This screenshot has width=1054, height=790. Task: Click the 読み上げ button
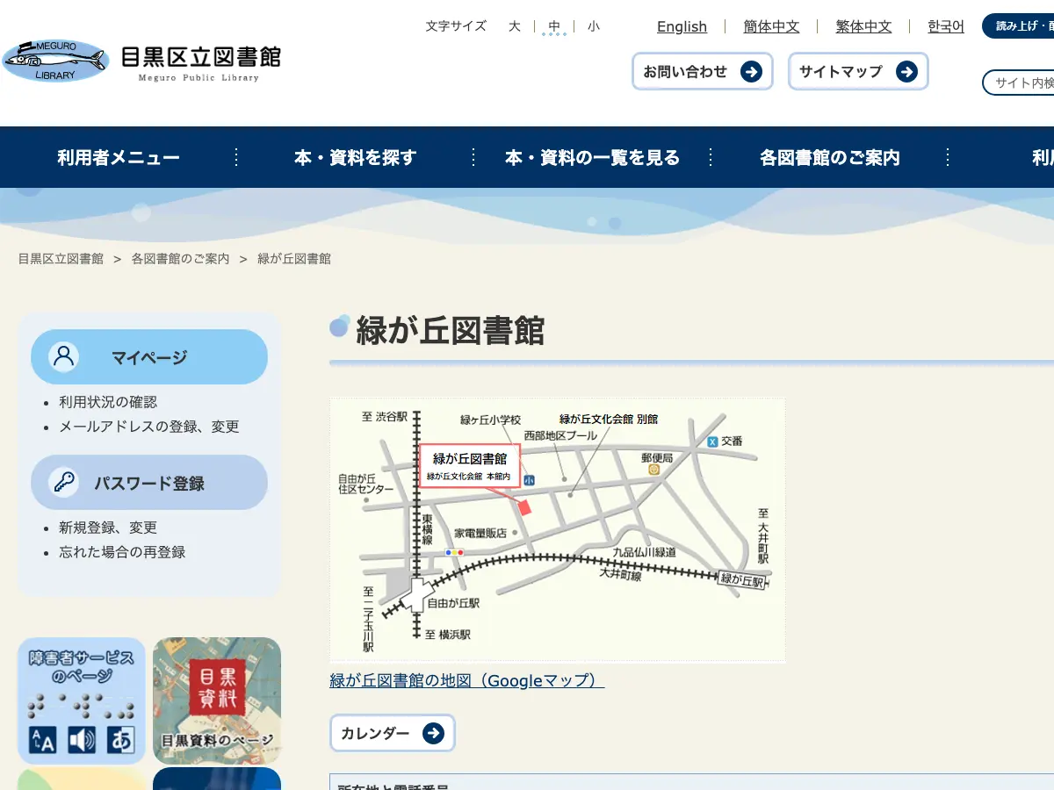1019,26
